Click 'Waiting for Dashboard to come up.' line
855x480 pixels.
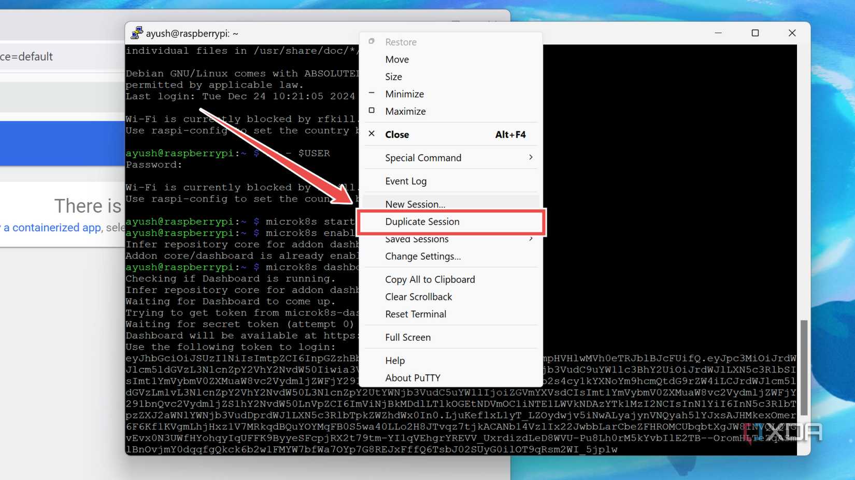pos(231,302)
